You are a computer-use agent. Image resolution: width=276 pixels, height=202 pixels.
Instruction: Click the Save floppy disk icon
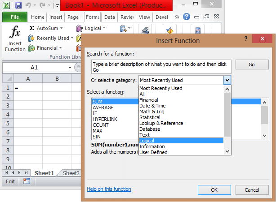tap(18, 5)
